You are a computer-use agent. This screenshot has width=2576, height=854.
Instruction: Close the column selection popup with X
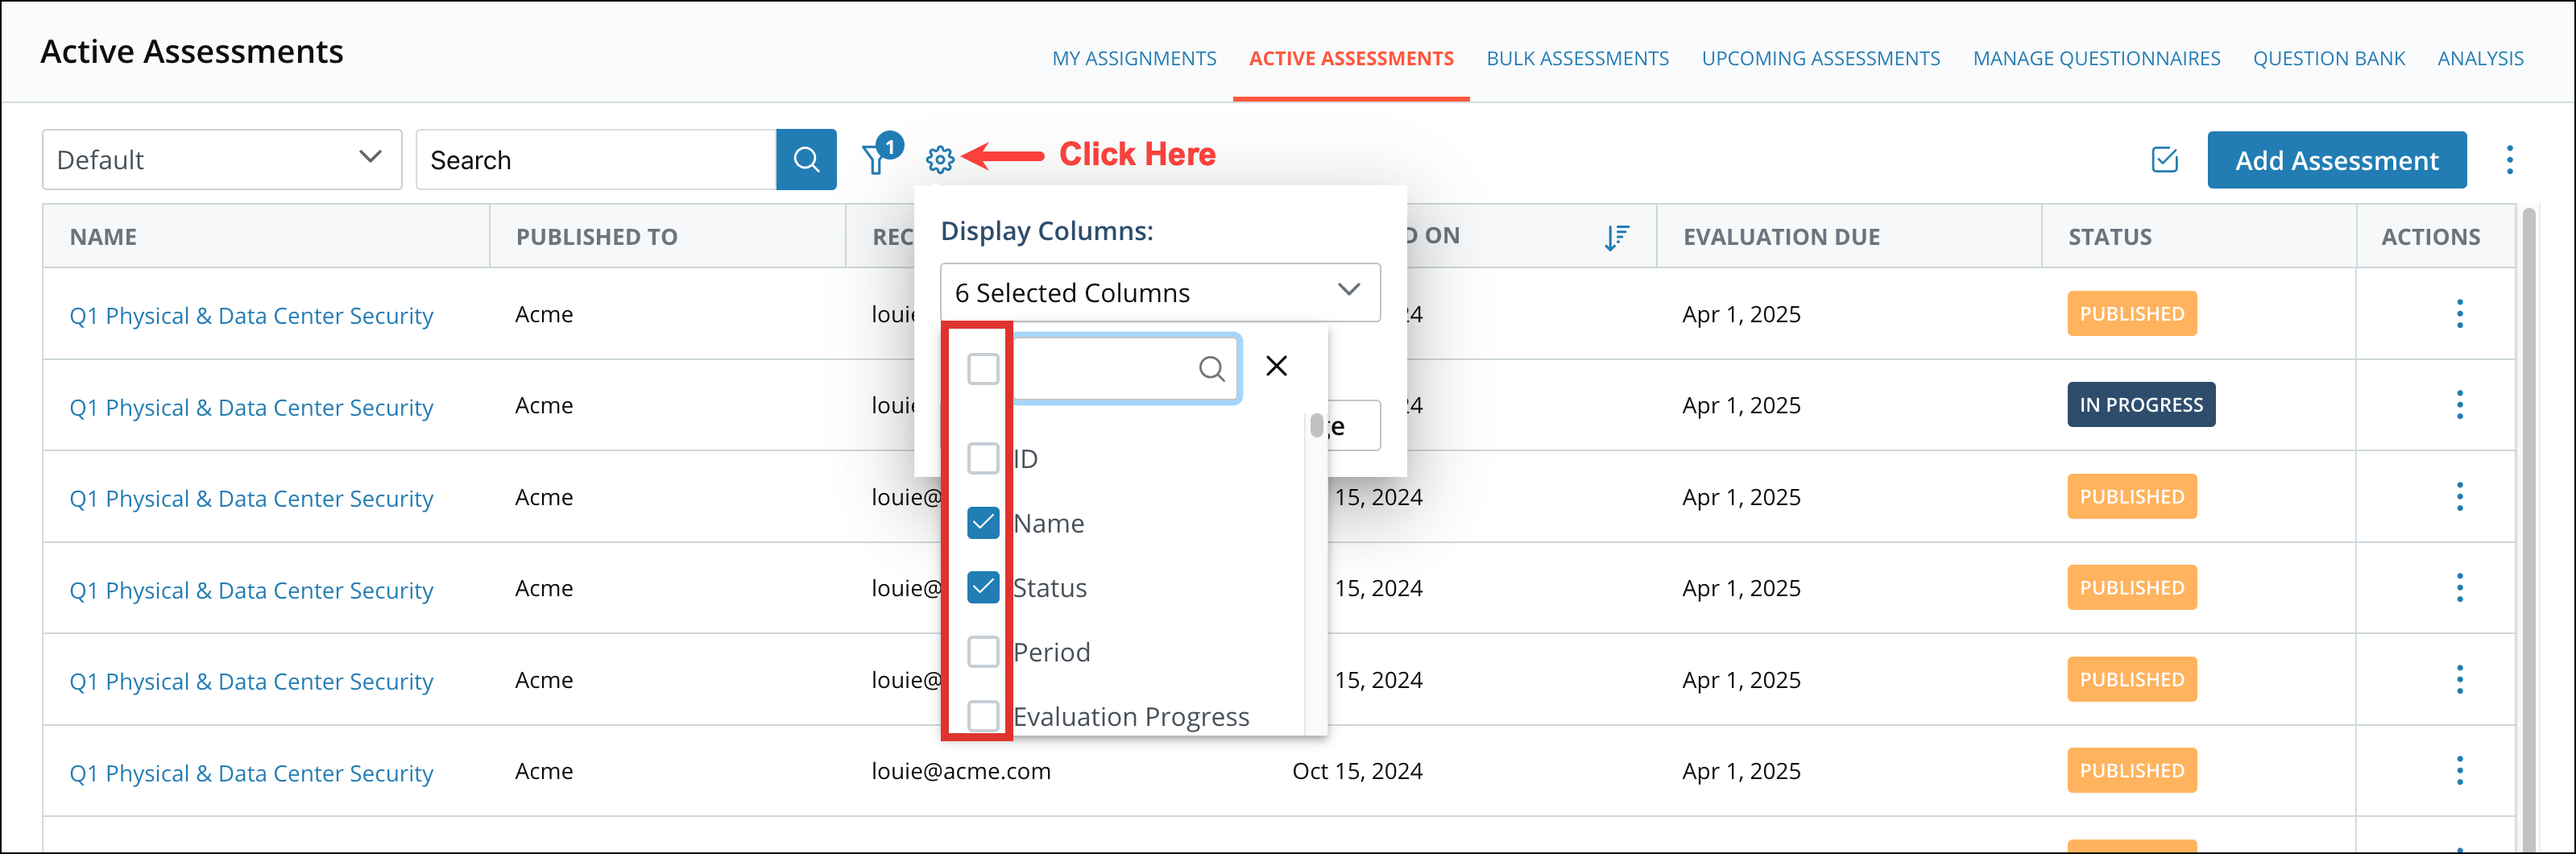coord(1276,366)
